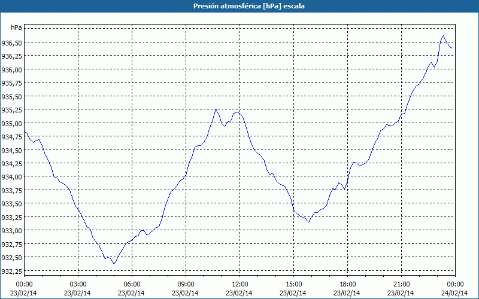The image size is (479, 299).
Task: Choose the 933,75 pressure label
Action: [x=11, y=191]
